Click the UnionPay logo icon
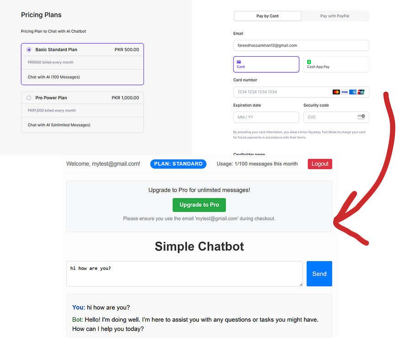Viewport: 400px width, 338px height. tap(361, 92)
